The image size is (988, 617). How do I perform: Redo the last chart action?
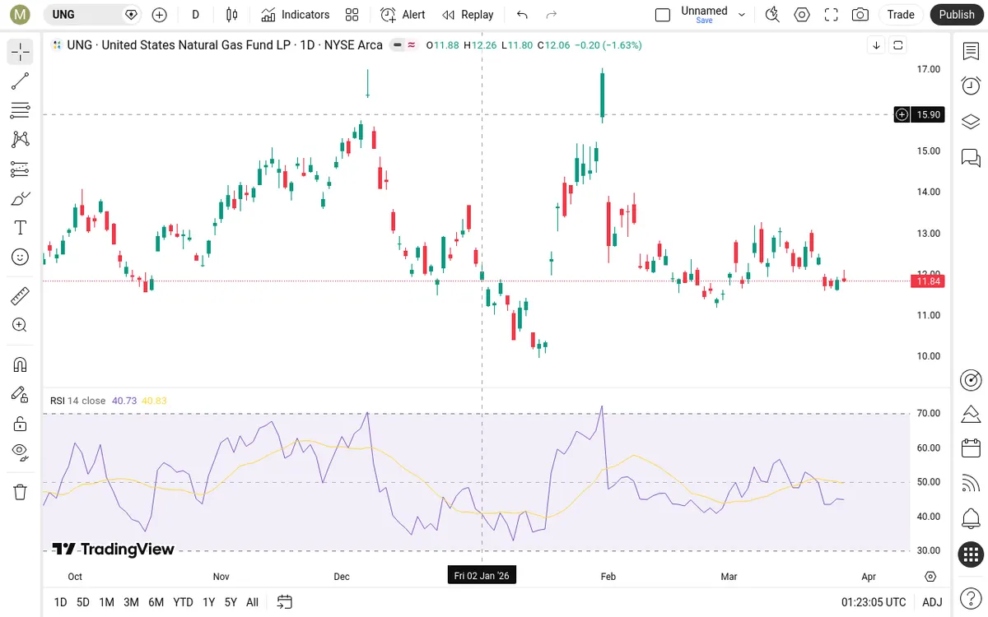click(x=552, y=15)
